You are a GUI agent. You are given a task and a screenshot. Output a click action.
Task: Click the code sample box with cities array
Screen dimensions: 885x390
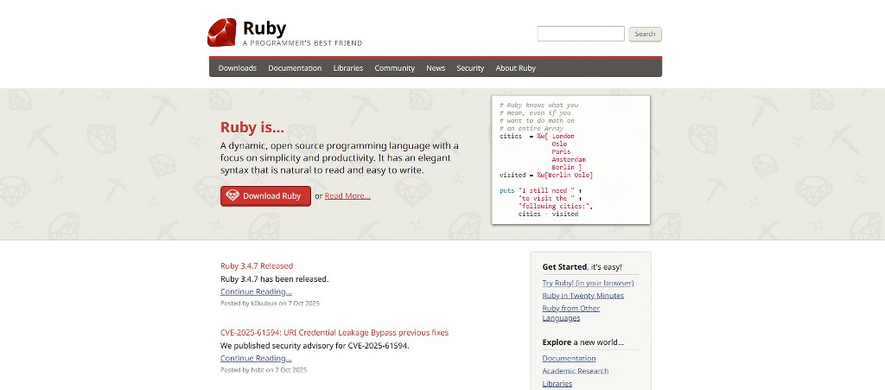pyautogui.click(x=570, y=160)
